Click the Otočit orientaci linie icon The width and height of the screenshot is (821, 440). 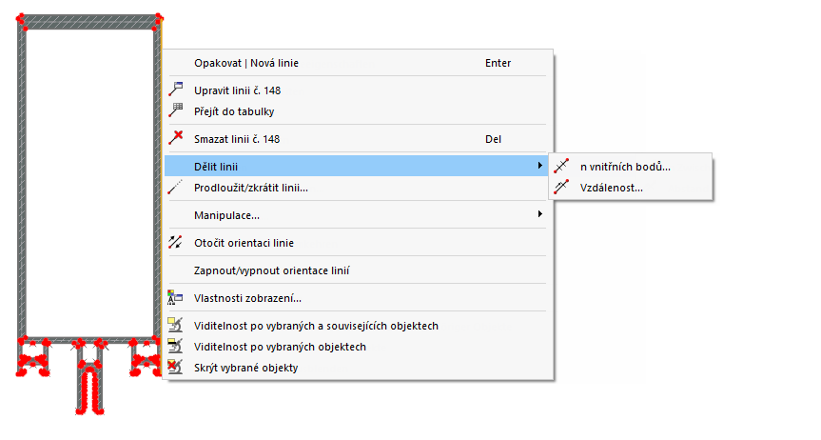(175, 243)
